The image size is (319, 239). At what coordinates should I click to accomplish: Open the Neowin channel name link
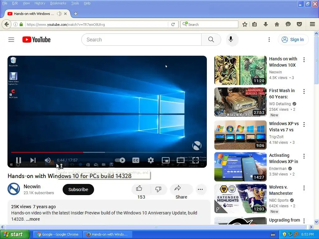(32, 186)
